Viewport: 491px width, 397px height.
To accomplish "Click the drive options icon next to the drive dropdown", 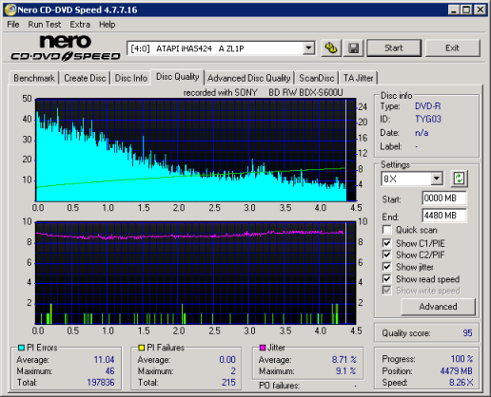I will tap(331, 48).
